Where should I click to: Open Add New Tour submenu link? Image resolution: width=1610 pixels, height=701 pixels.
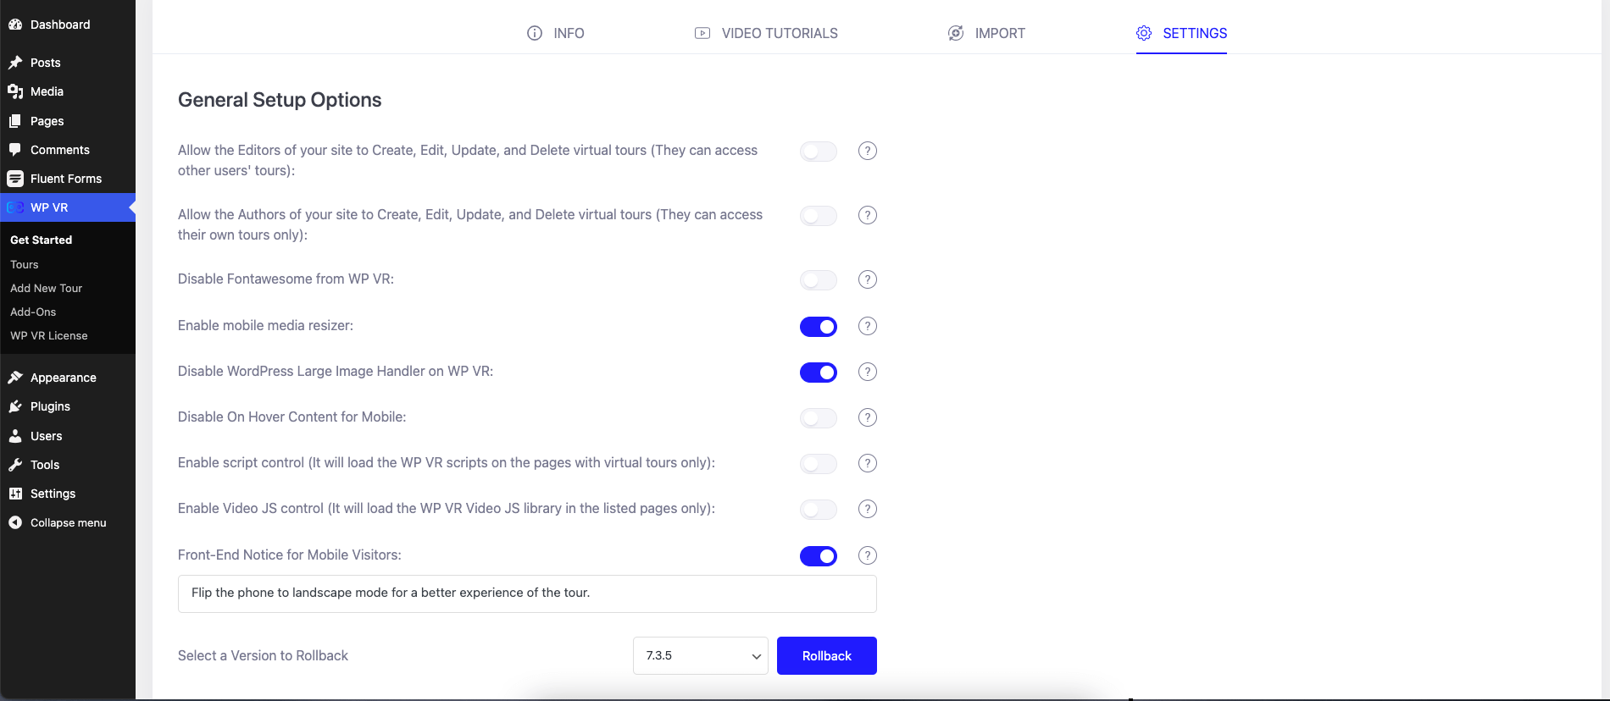(47, 289)
